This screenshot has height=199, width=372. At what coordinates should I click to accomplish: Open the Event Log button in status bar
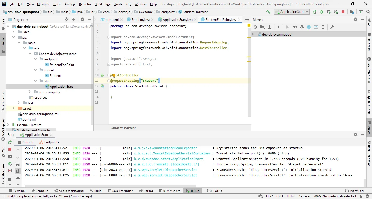pos(354,191)
